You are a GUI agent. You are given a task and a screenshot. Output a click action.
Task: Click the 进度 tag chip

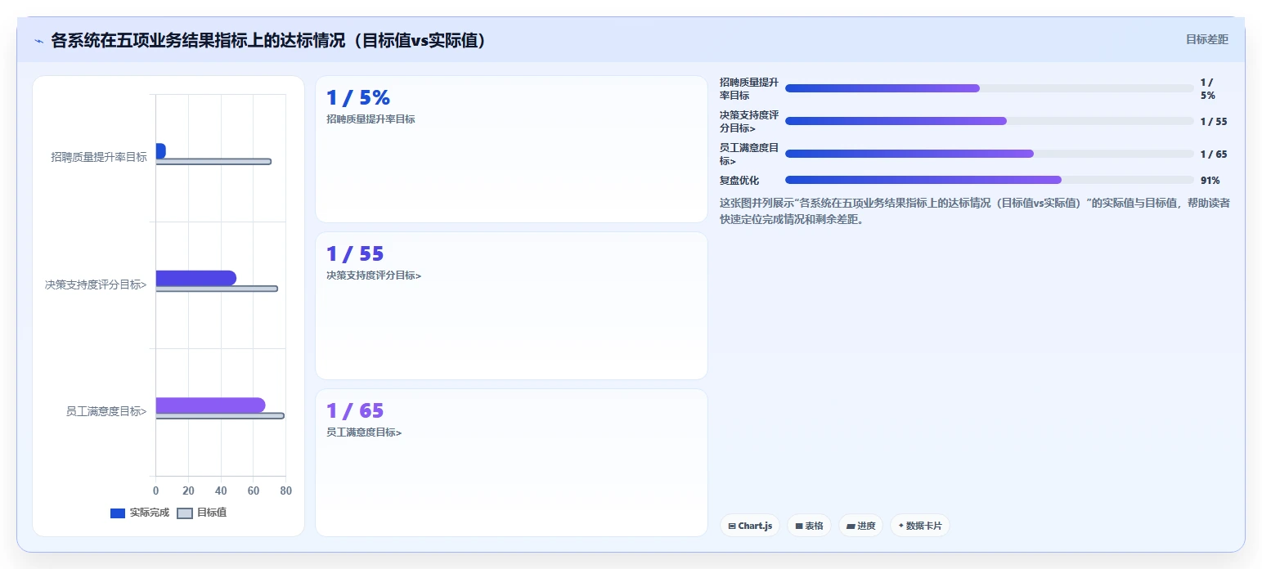(x=861, y=526)
